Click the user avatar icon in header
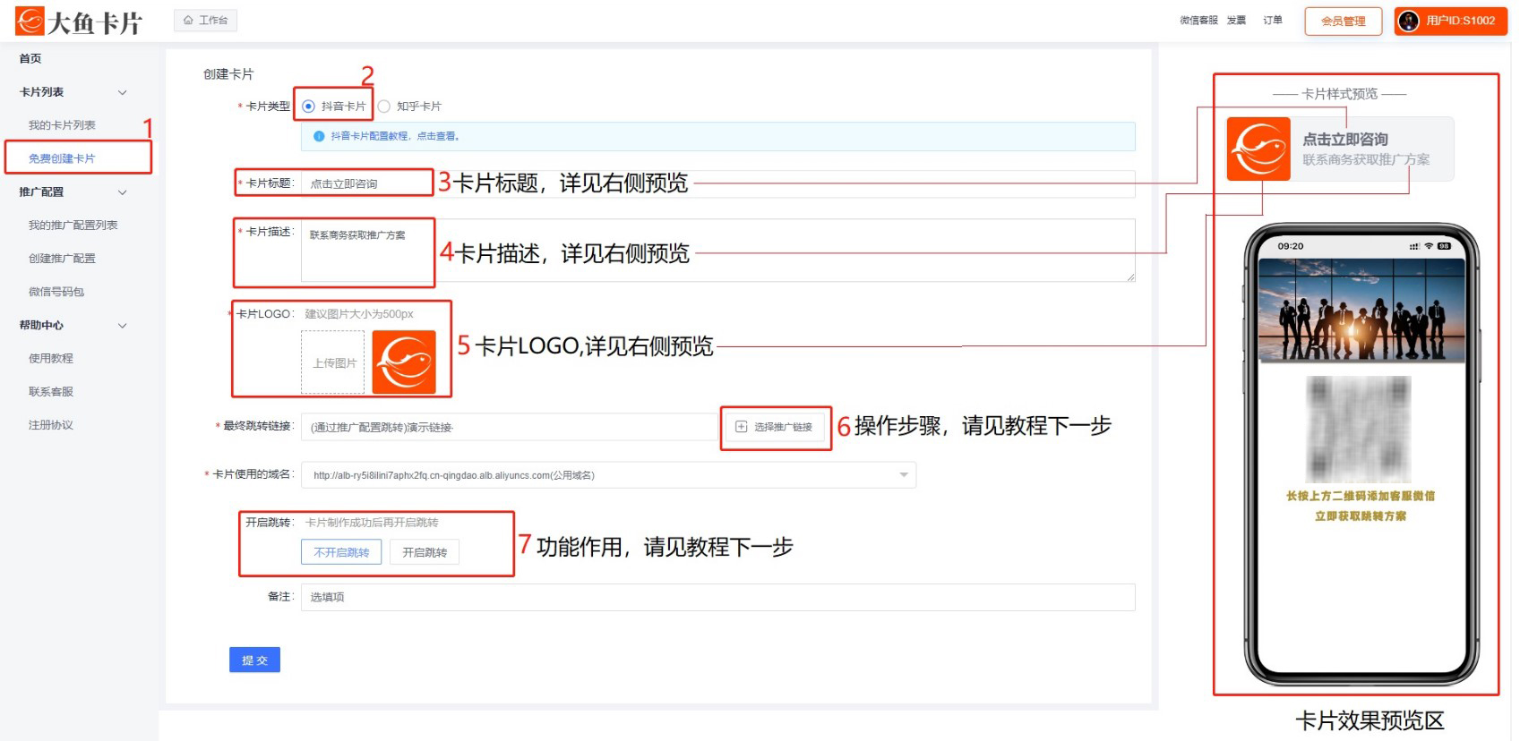Viewport: 1520px width, 741px height. point(1408,21)
